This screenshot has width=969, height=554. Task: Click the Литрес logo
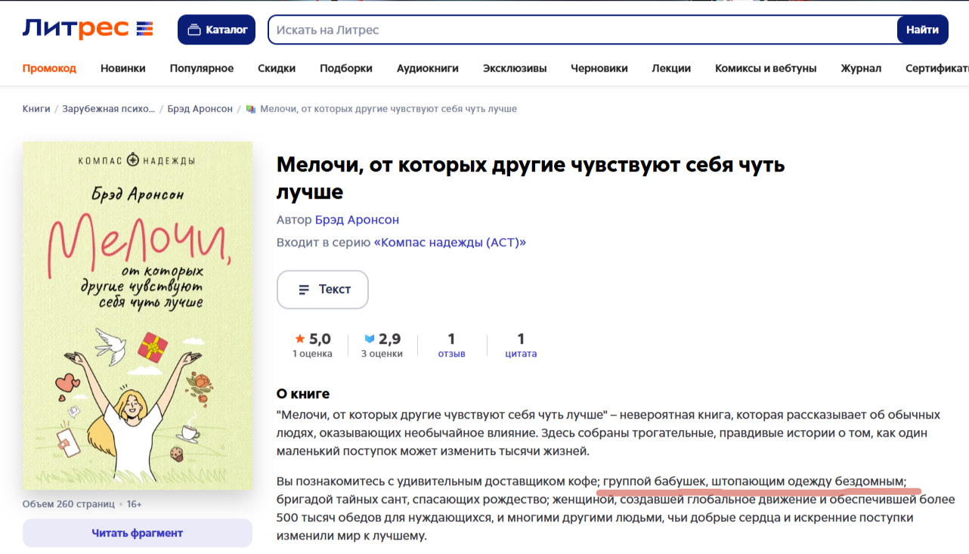(88, 29)
